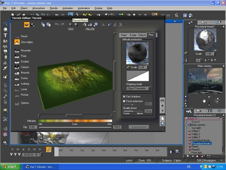This screenshot has height=170, width=226.
Task: Click the Altitudes color gradient bar
Action: 75,121
